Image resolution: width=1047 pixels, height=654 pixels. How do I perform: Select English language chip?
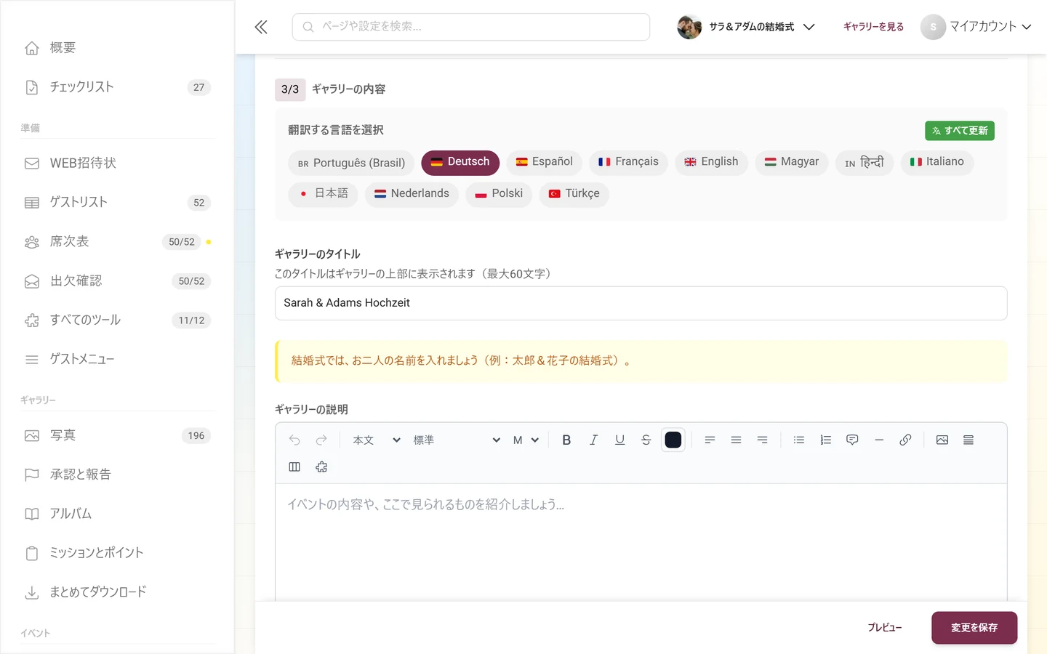[x=711, y=162]
